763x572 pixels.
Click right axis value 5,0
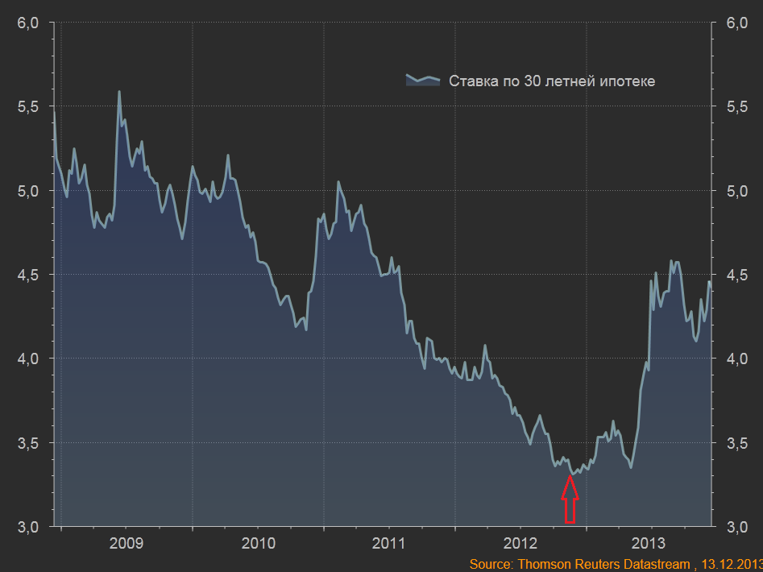736,191
